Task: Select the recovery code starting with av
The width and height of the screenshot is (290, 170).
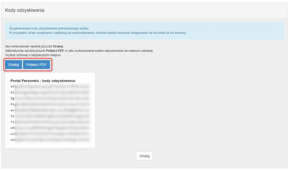Action: click(x=50, y=110)
